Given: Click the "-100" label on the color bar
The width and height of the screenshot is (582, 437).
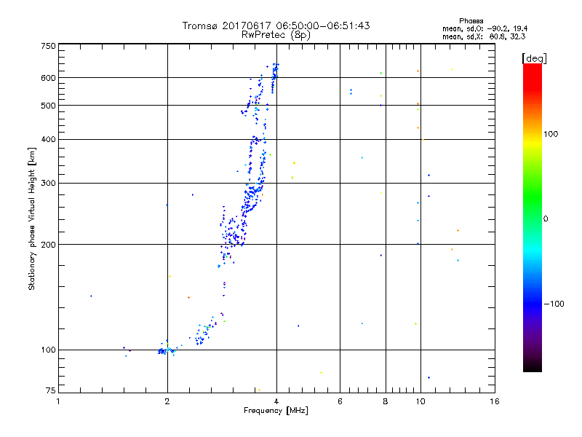Looking at the screenshot, I should pos(554,304).
